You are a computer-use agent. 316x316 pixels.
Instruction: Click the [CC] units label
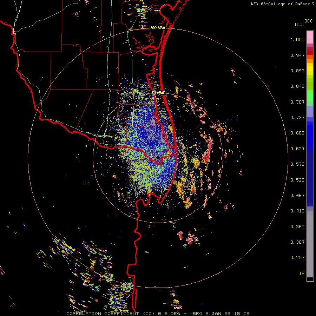(299, 24)
